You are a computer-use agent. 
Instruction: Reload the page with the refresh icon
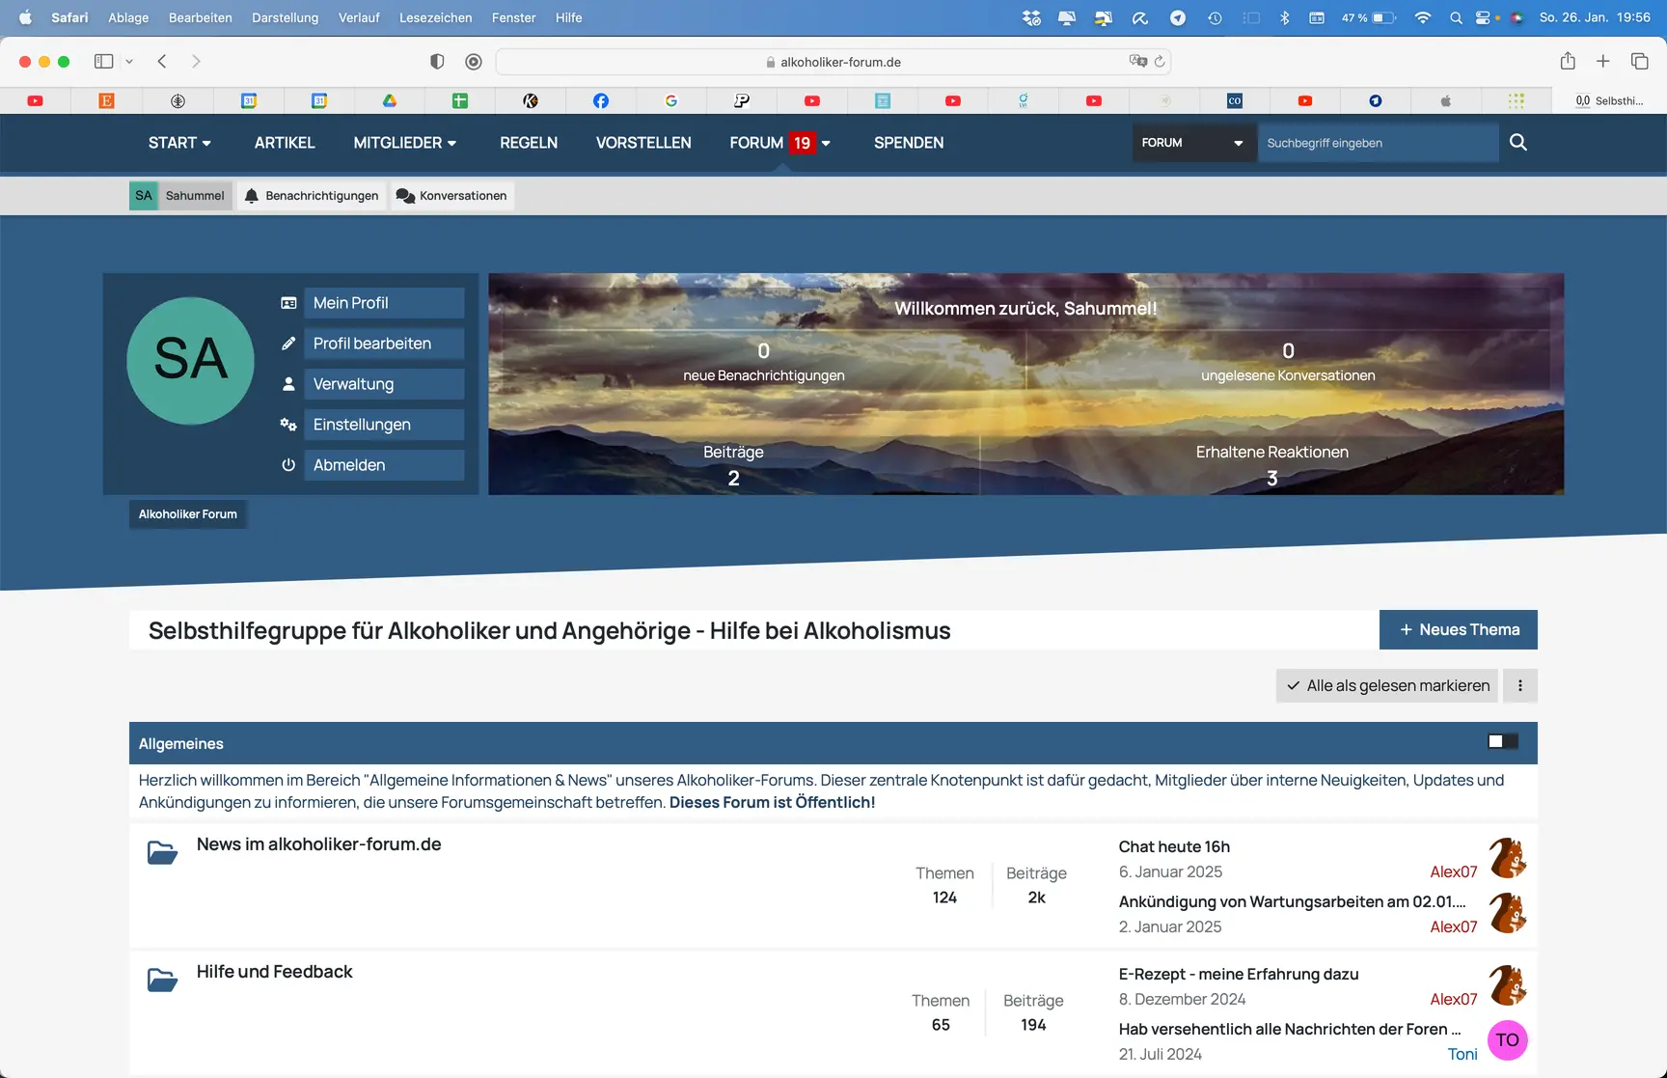point(1160,62)
